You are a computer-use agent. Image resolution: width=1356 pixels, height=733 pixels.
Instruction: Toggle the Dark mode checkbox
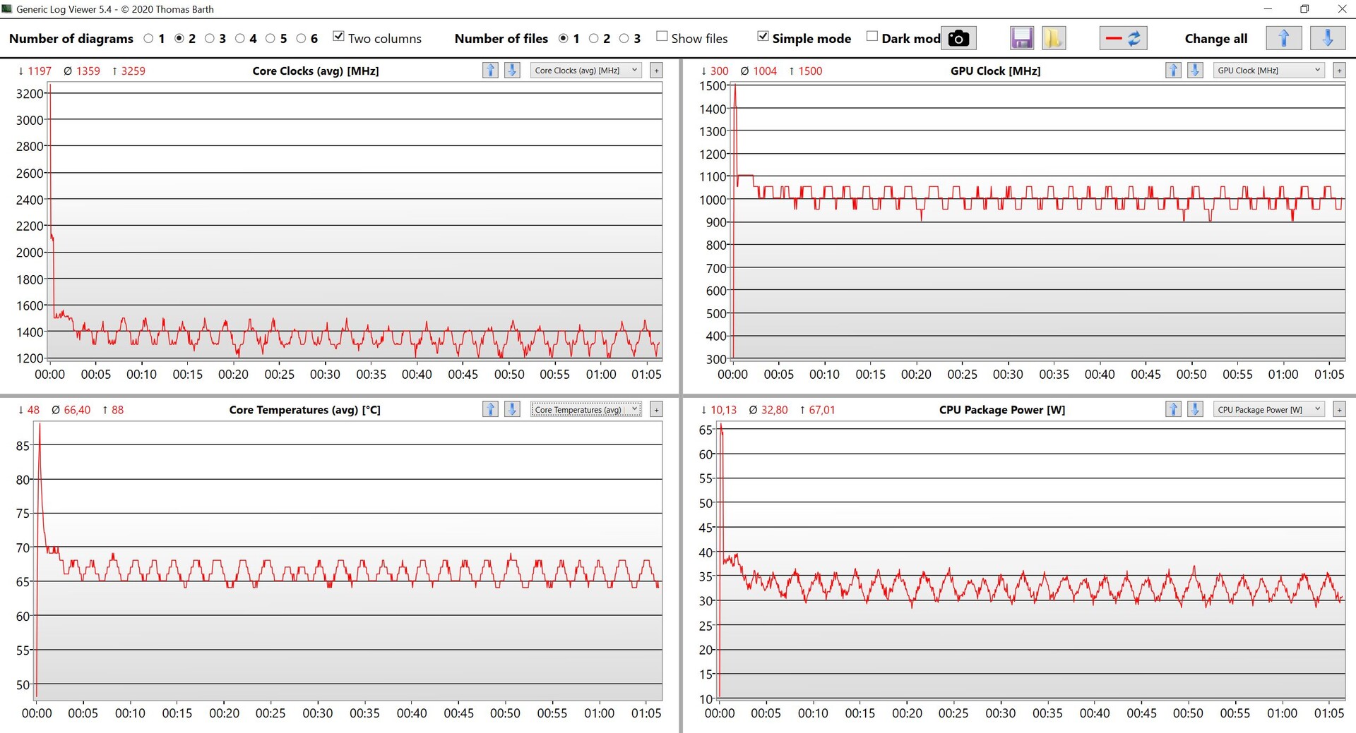coord(872,37)
